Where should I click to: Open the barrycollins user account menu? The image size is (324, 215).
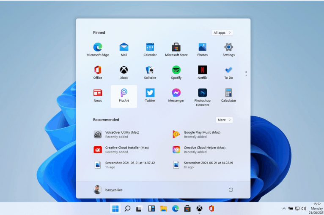coord(108,190)
